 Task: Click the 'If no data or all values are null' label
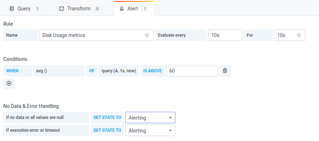[46, 117]
